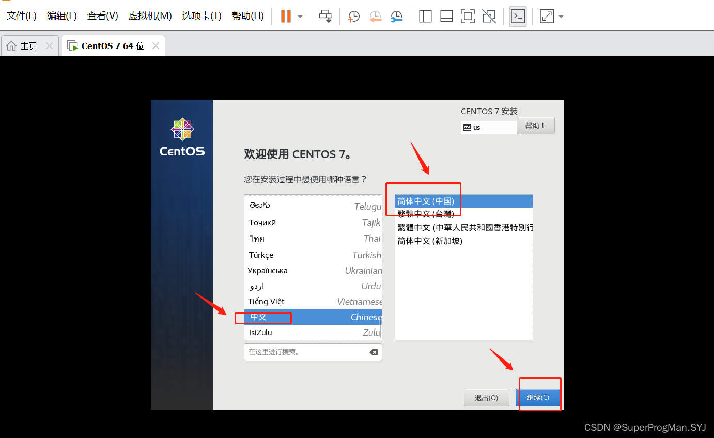
Task: Select Telugu in the language list
Action: [313, 206]
